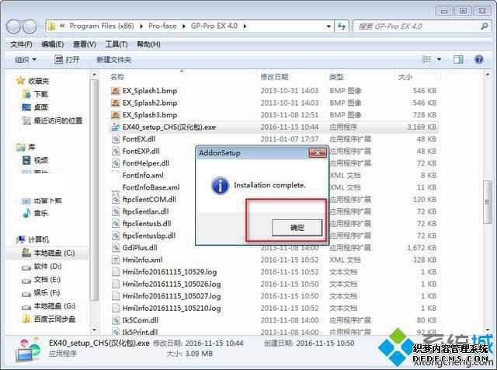497x370 pixels.
Task: Expand the 组织 dropdown
Action: pos(26,59)
